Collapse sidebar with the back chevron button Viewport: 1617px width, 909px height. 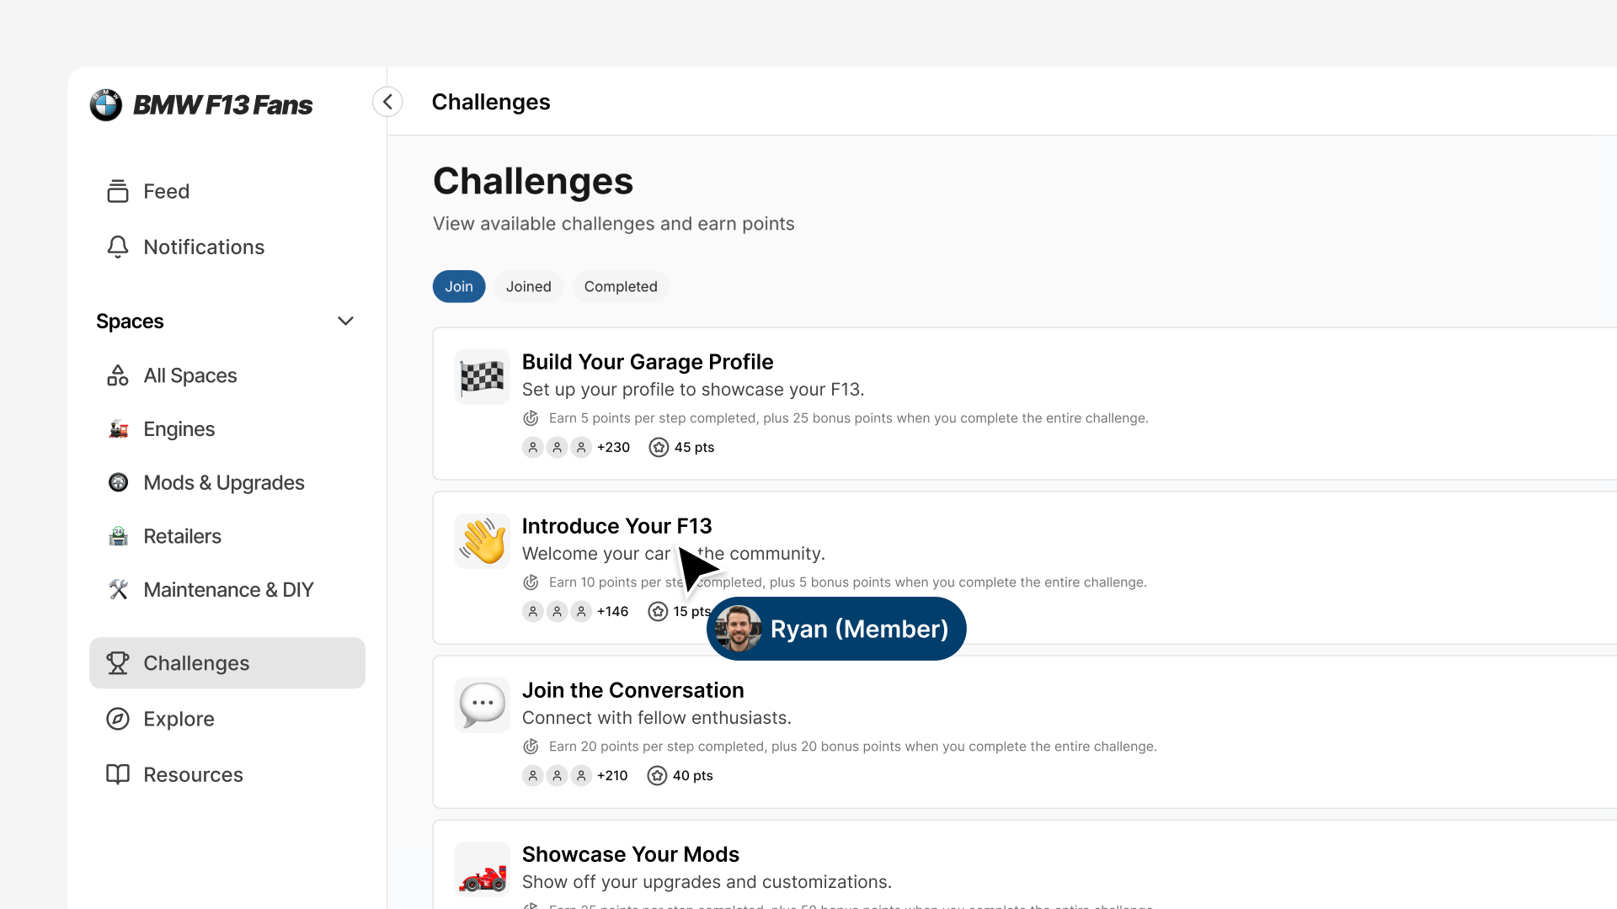tap(387, 102)
